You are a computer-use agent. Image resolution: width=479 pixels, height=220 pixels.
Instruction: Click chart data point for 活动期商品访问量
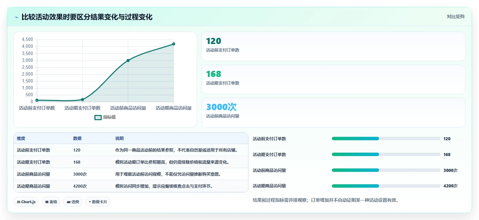(x=174, y=44)
